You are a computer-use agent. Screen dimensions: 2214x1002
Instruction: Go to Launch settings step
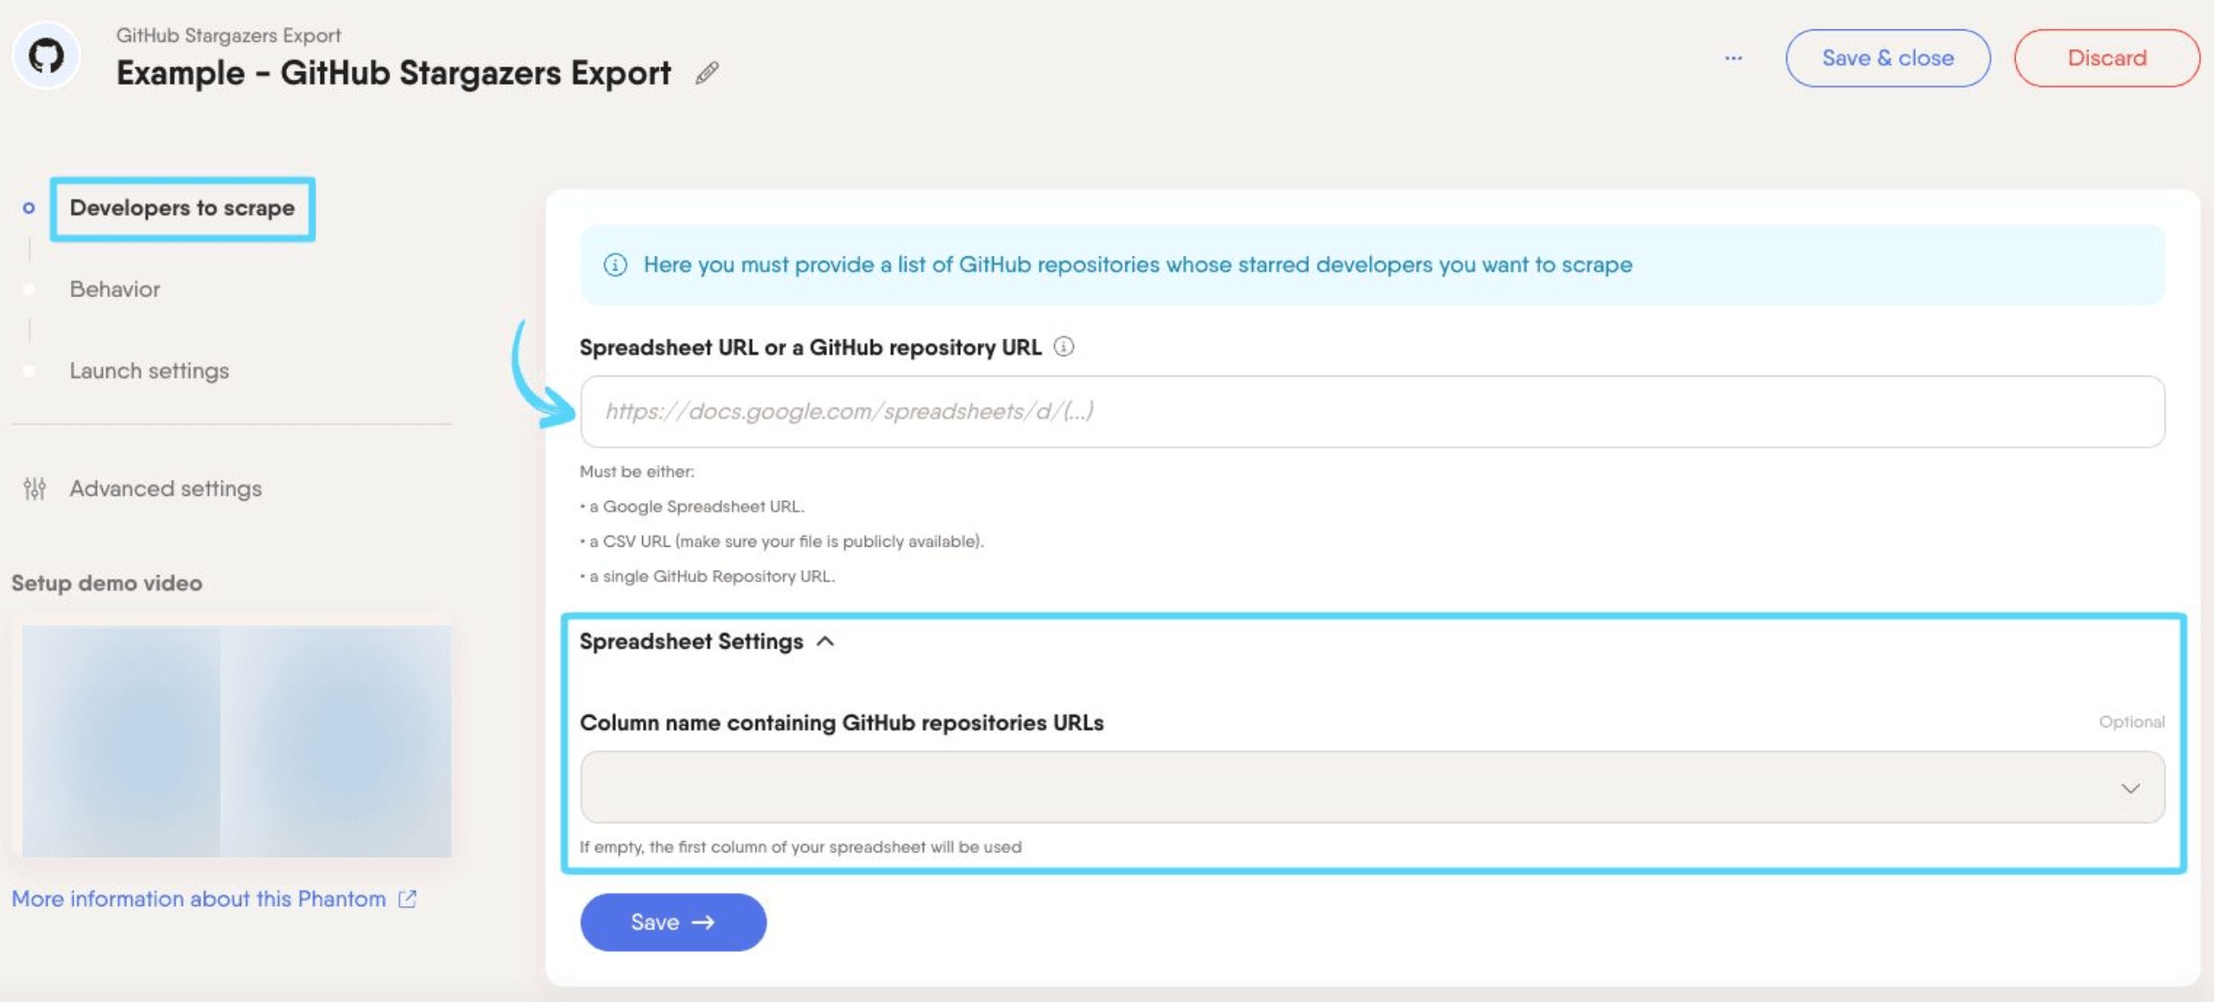150,371
